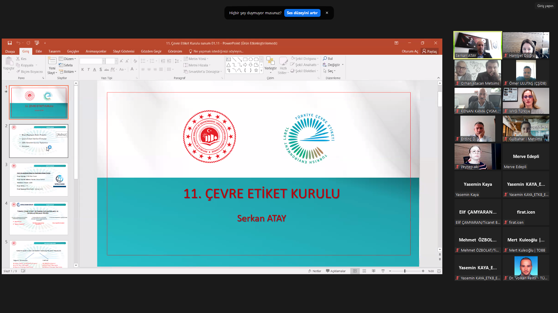Image resolution: width=558 pixels, height=313 pixels.
Task: Switch to the Ekle tab
Action: pyautogui.click(x=39, y=51)
